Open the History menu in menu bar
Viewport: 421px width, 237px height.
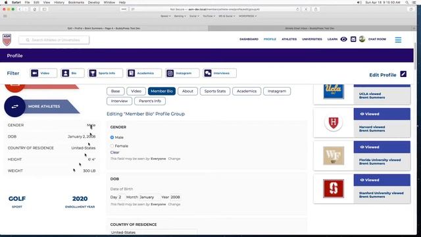[59, 3]
